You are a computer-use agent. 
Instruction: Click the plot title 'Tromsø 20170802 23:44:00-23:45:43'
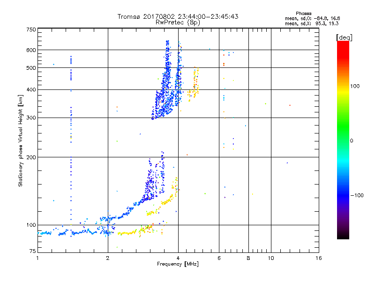(178, 16)
